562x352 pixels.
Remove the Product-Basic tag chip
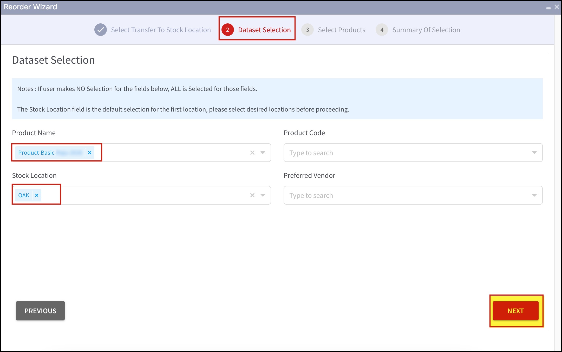coord(90,153)
